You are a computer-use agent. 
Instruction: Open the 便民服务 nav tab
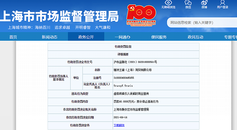[x=159, y=37]
